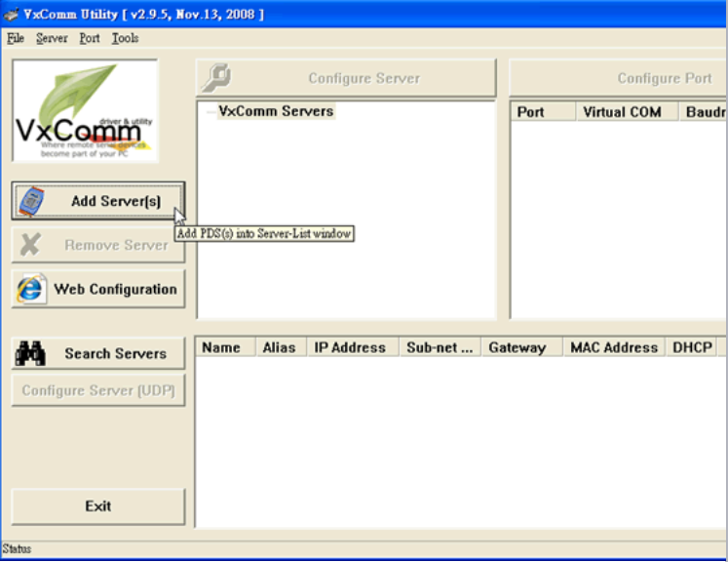Open the Port menu
Screen dimensions: 728x562
[89, 38]
